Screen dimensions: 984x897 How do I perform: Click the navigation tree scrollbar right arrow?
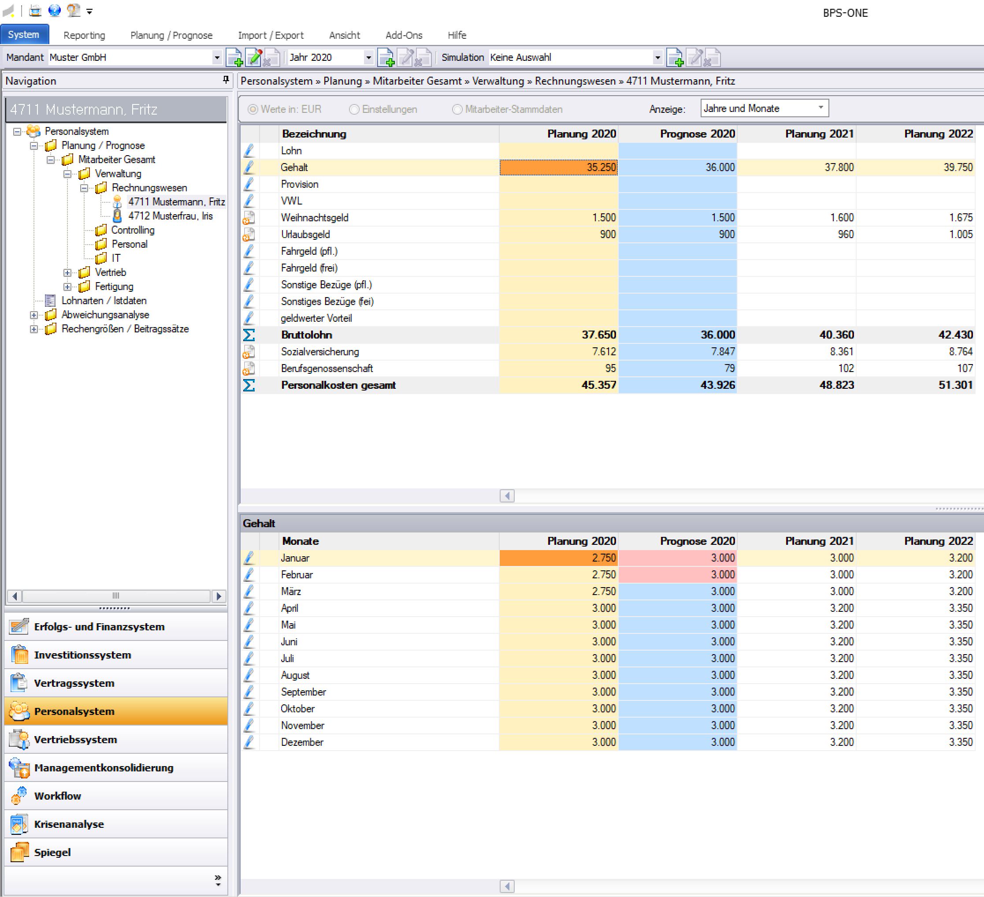[219, 596]
